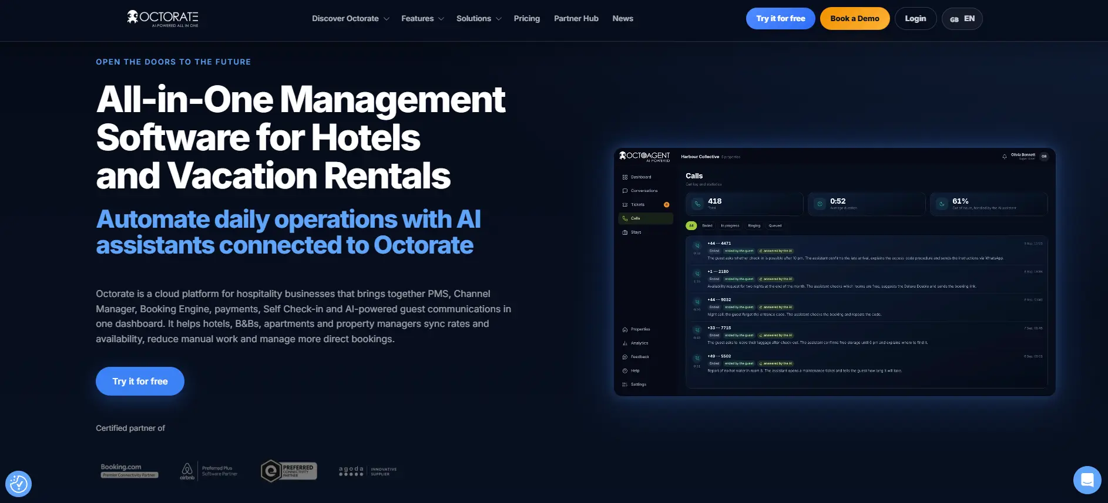Click the orange Tickets notification badge
Image resolution: width=1108 pixels, height=503 pixels.
pyautogui.click(x=666, y=205)
